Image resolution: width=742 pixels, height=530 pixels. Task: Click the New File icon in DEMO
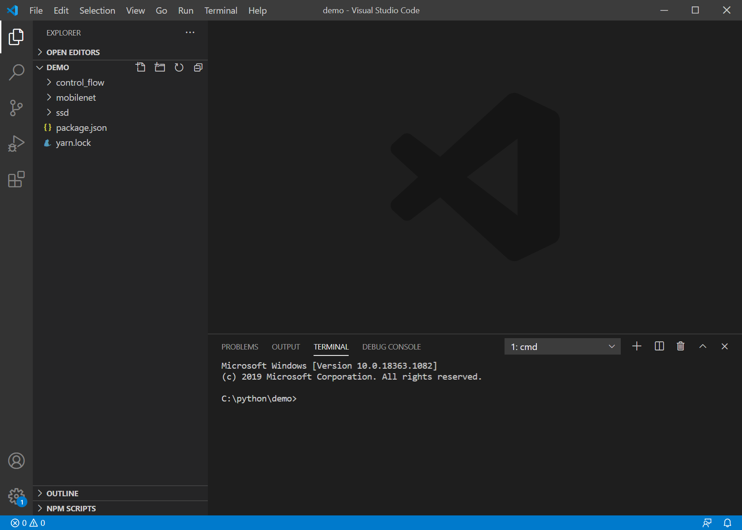(141, 67)
